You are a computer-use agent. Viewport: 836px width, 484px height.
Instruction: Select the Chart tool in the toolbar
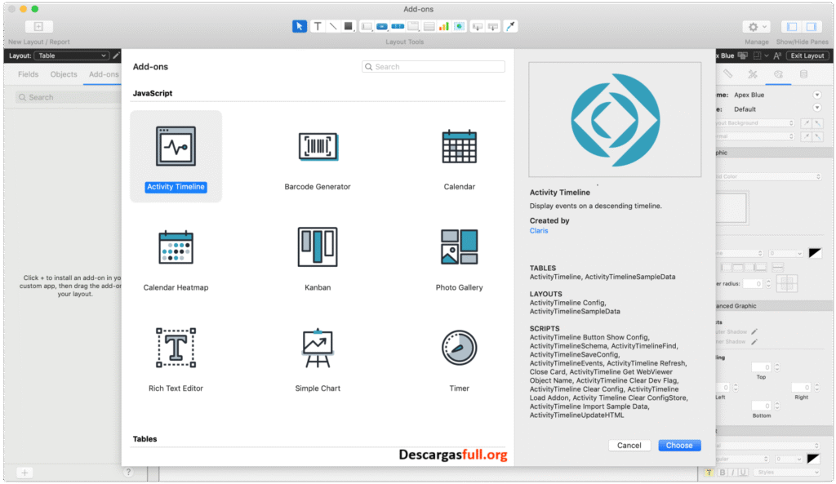(443, 25)
